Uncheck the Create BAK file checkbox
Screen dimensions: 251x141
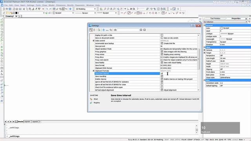point(162,43)
